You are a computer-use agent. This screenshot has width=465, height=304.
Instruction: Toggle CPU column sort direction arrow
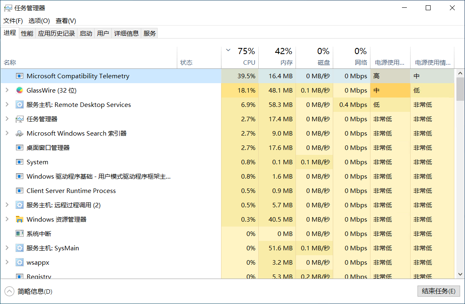click(228, 50)
